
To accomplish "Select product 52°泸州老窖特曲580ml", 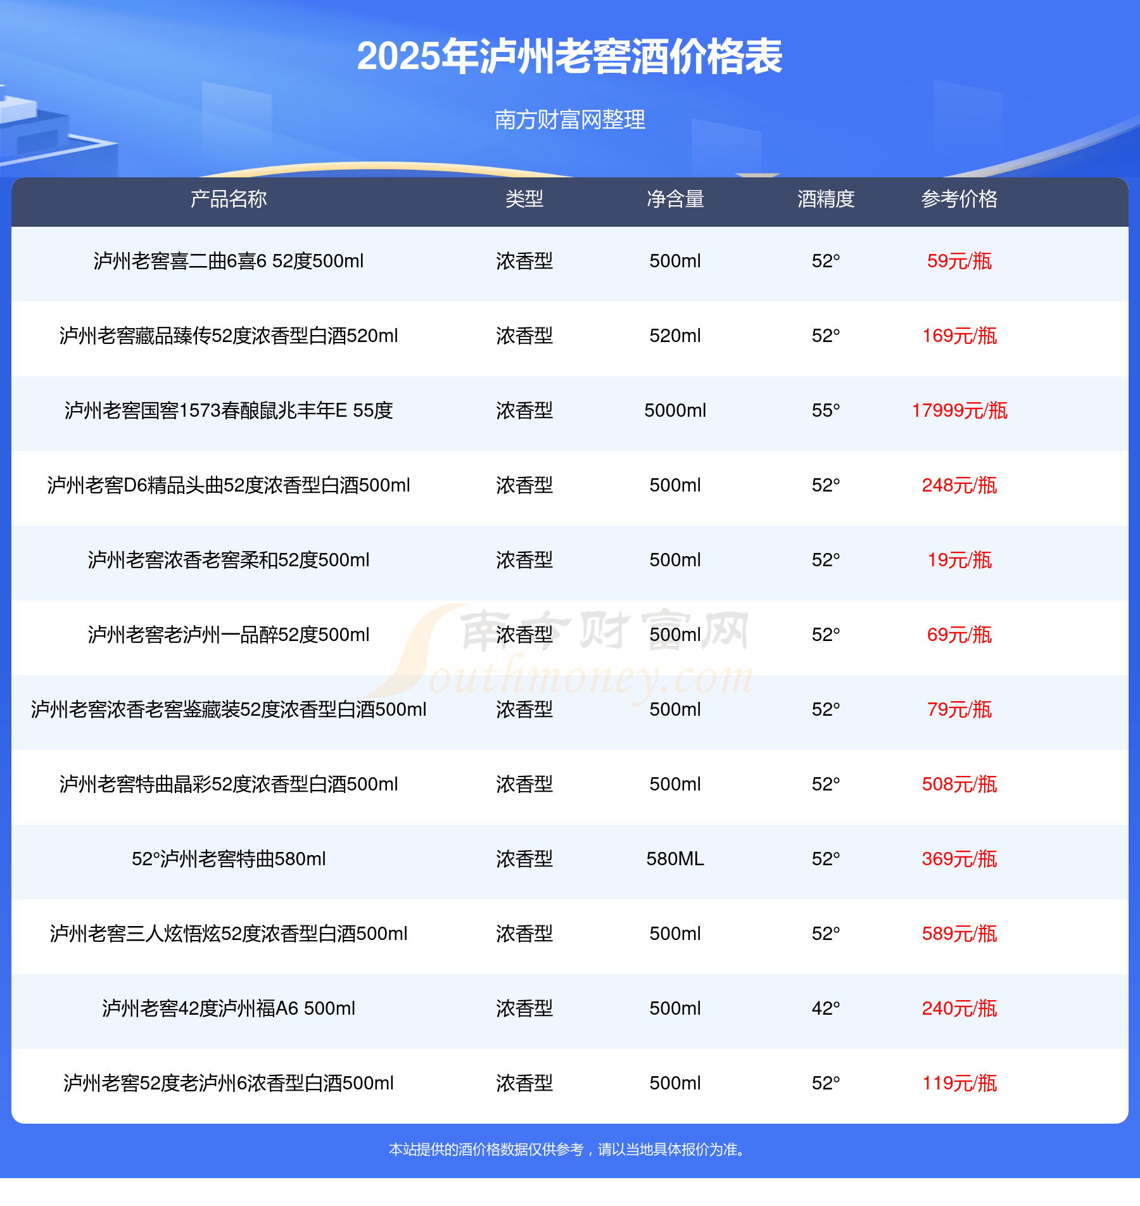I will tap(229, 859).
